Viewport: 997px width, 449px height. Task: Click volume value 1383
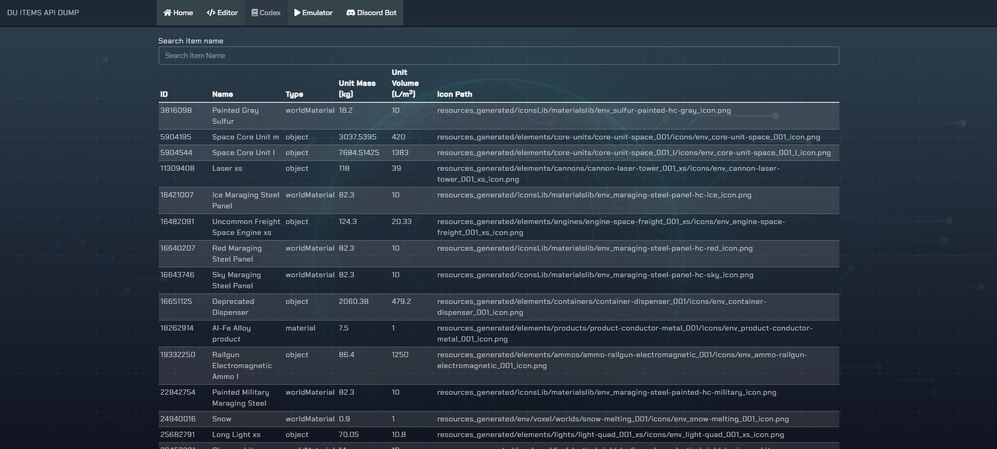[x=400, y=152]
